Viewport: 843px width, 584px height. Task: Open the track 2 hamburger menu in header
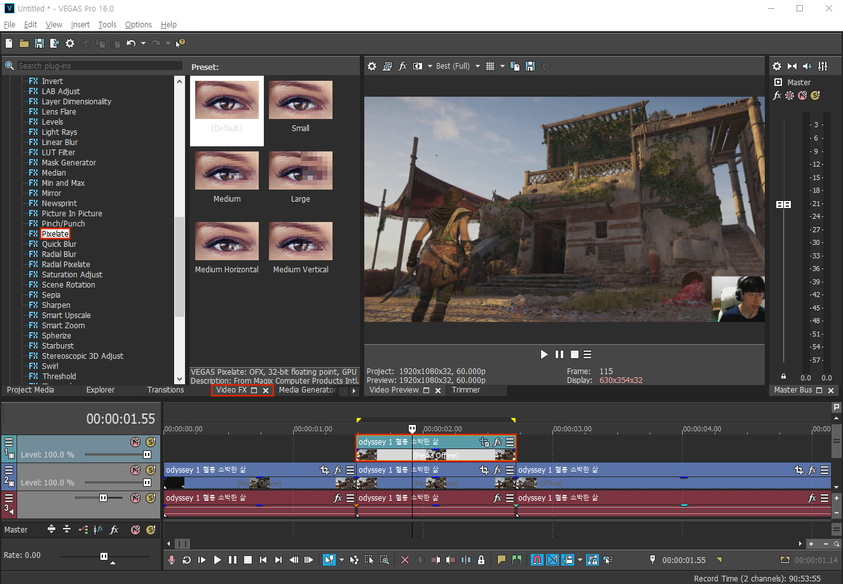(9, 470)
